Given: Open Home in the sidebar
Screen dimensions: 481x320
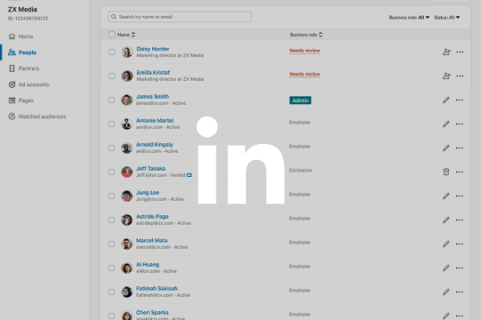Looking at the screenshot, I should coord(20,36).
